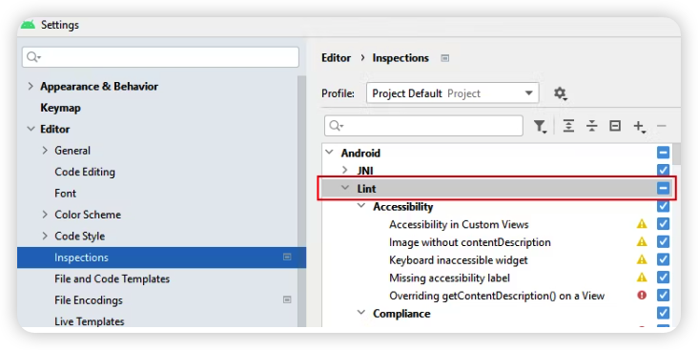698x350 pixels.
Task: Click the inspections search input field
Action: 423,126
